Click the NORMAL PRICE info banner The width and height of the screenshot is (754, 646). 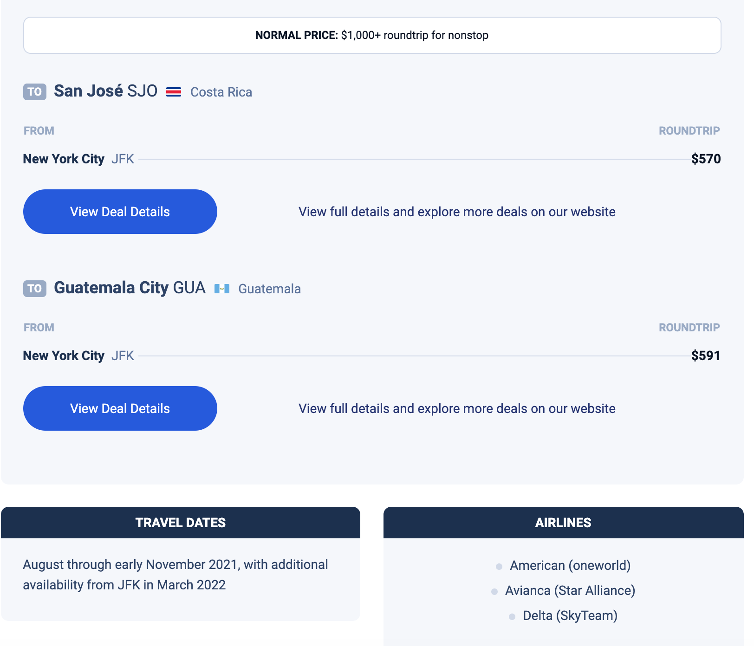[372, 35]
